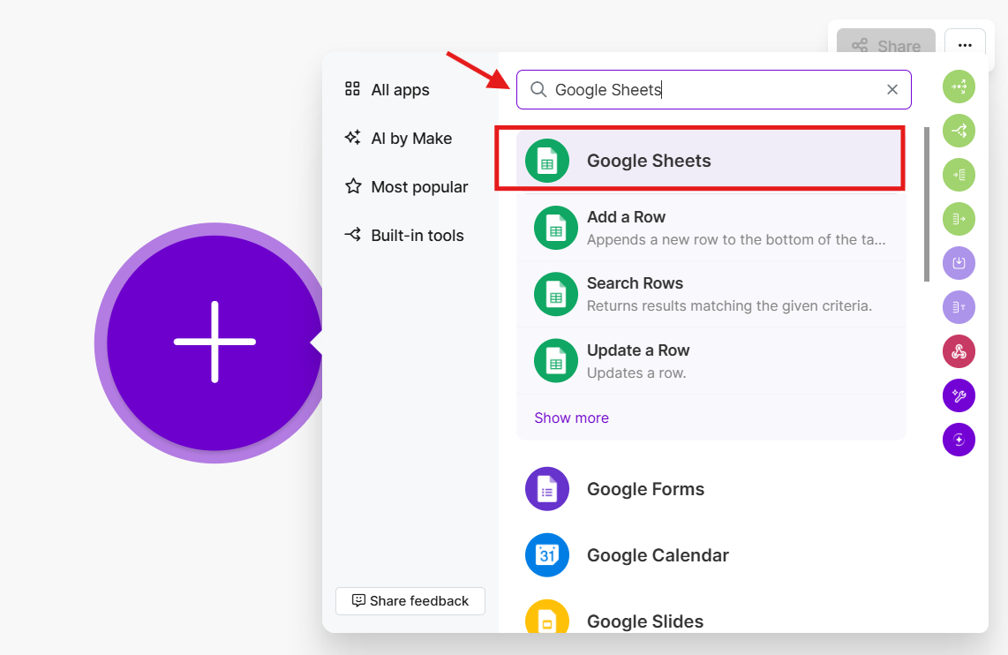The width and height of the screenshot is (1008, 655).
Task: Click the Built-in tools branching icon
Action: (x=352, y=235)
